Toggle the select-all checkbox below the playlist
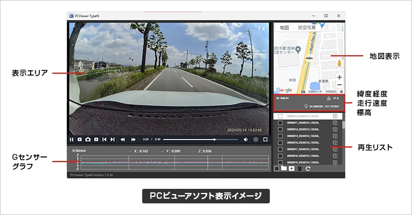The image size is (412, 215). click(276, 169)
